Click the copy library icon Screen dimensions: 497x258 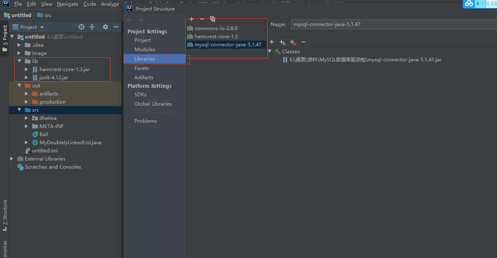coord(213,19)
